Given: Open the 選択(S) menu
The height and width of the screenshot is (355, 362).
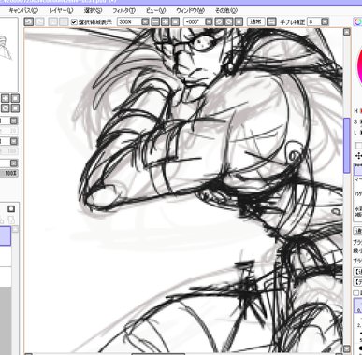Looking at the screenshot, I should 94,10.
